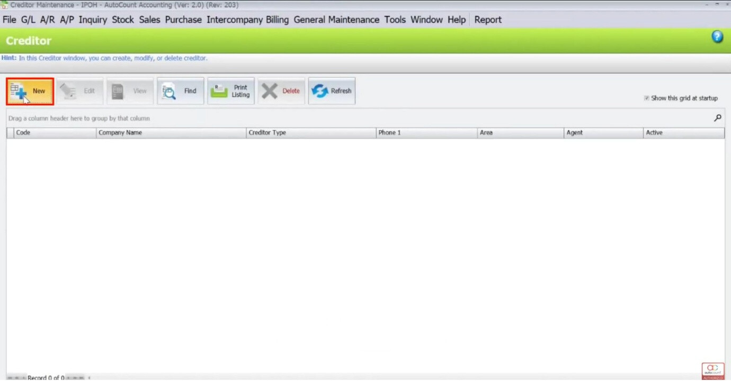Screen dimensions: 731x389
Task: Click the View icon in the toolbar
Action: tap(130, 91)
